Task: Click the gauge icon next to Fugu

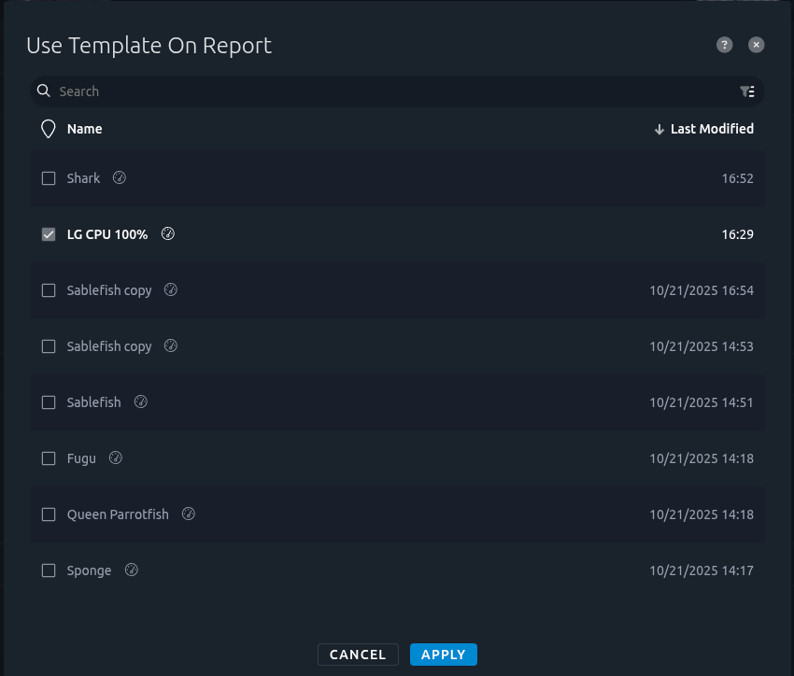Action: point(116,458)
